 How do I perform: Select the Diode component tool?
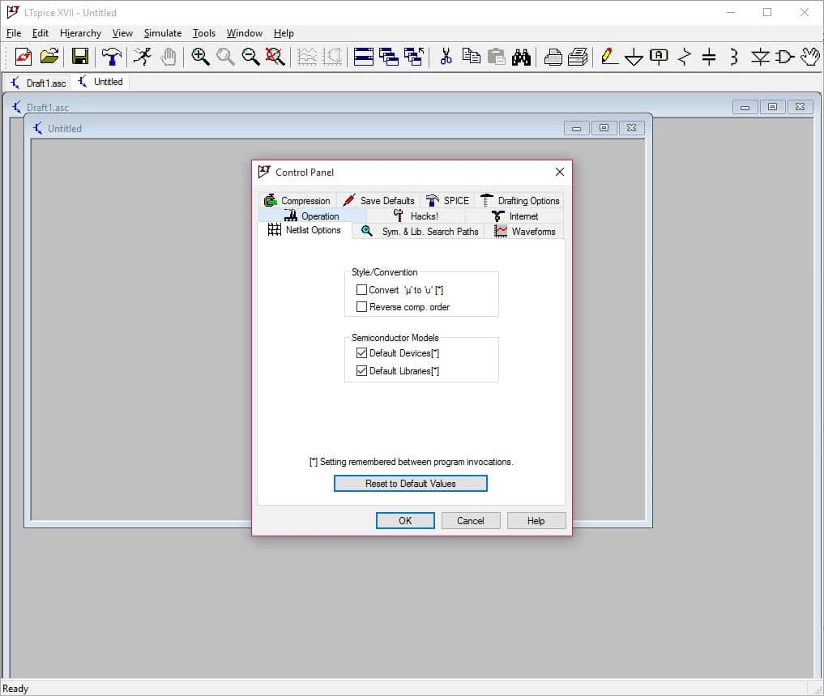coord(759,57)
